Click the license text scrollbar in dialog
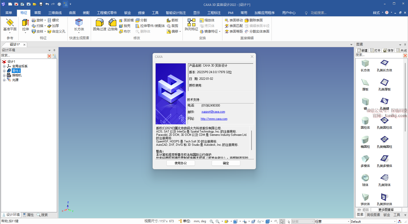 252,140
